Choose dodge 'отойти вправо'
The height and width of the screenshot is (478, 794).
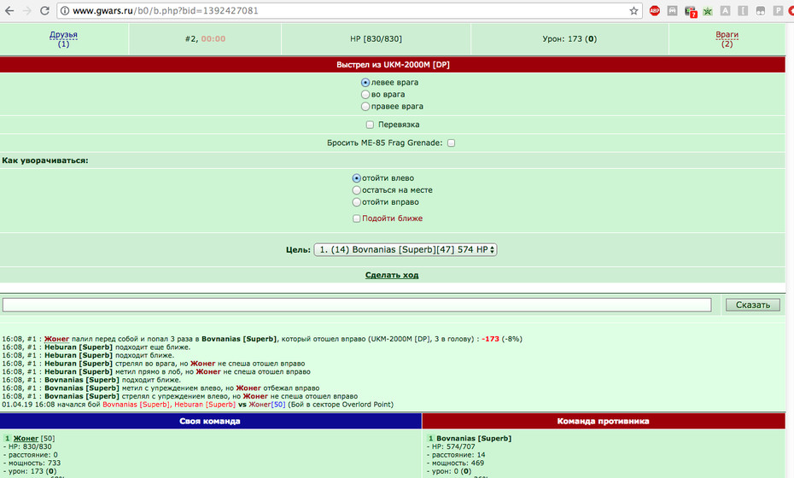tap(357, 202)
